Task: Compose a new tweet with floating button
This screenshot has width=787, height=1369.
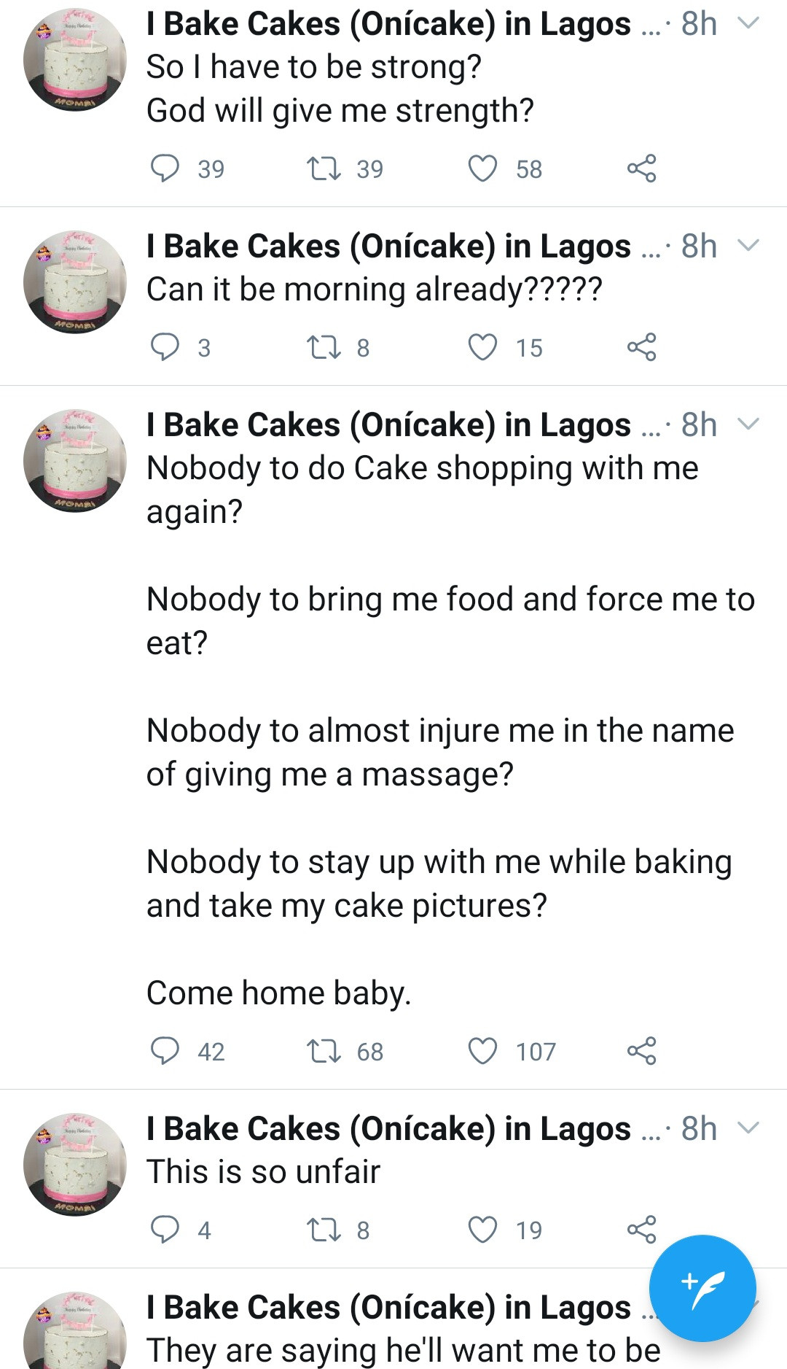Action: click(702, 1288)
